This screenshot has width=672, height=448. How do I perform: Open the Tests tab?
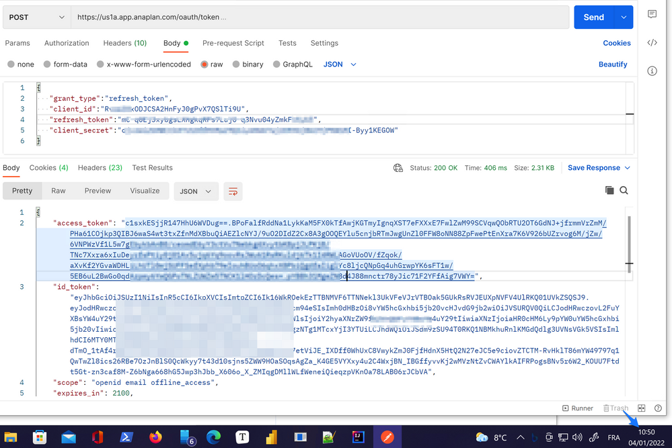coord(287,43)
